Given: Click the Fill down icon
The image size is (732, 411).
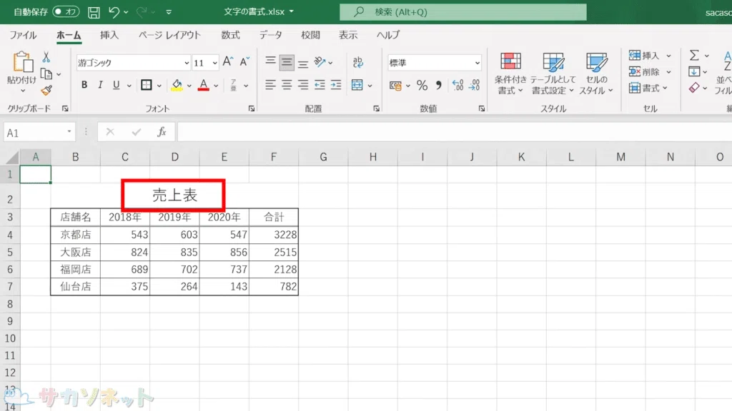Looking at the screenshot, I should point(694,72).
